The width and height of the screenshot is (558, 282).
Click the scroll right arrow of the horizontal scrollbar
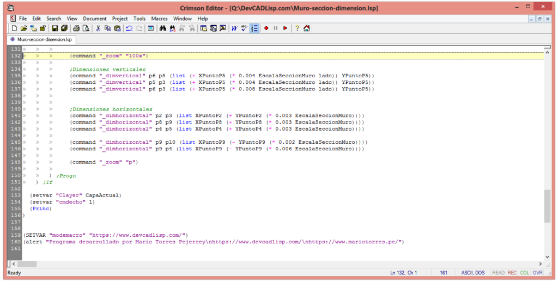tap(540, 264)
